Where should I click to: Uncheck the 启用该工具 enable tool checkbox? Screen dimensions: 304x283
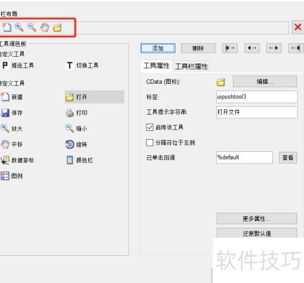[150, 127]
